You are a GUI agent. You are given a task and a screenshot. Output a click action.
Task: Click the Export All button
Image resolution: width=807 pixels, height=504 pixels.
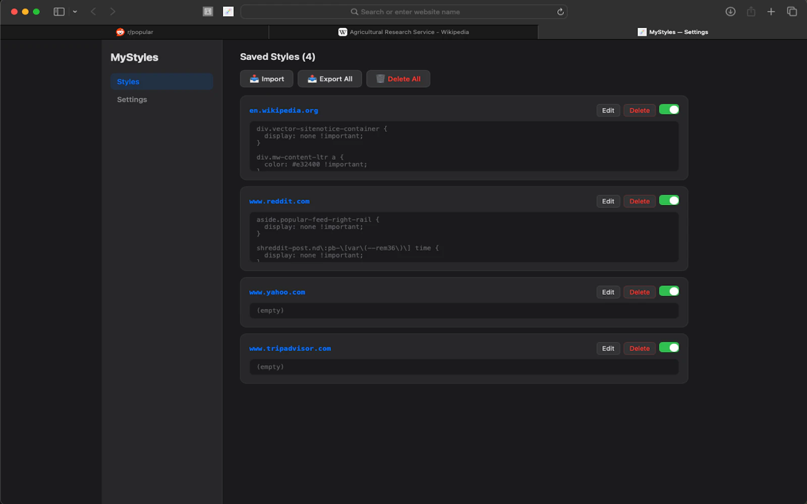pos(329,79)
